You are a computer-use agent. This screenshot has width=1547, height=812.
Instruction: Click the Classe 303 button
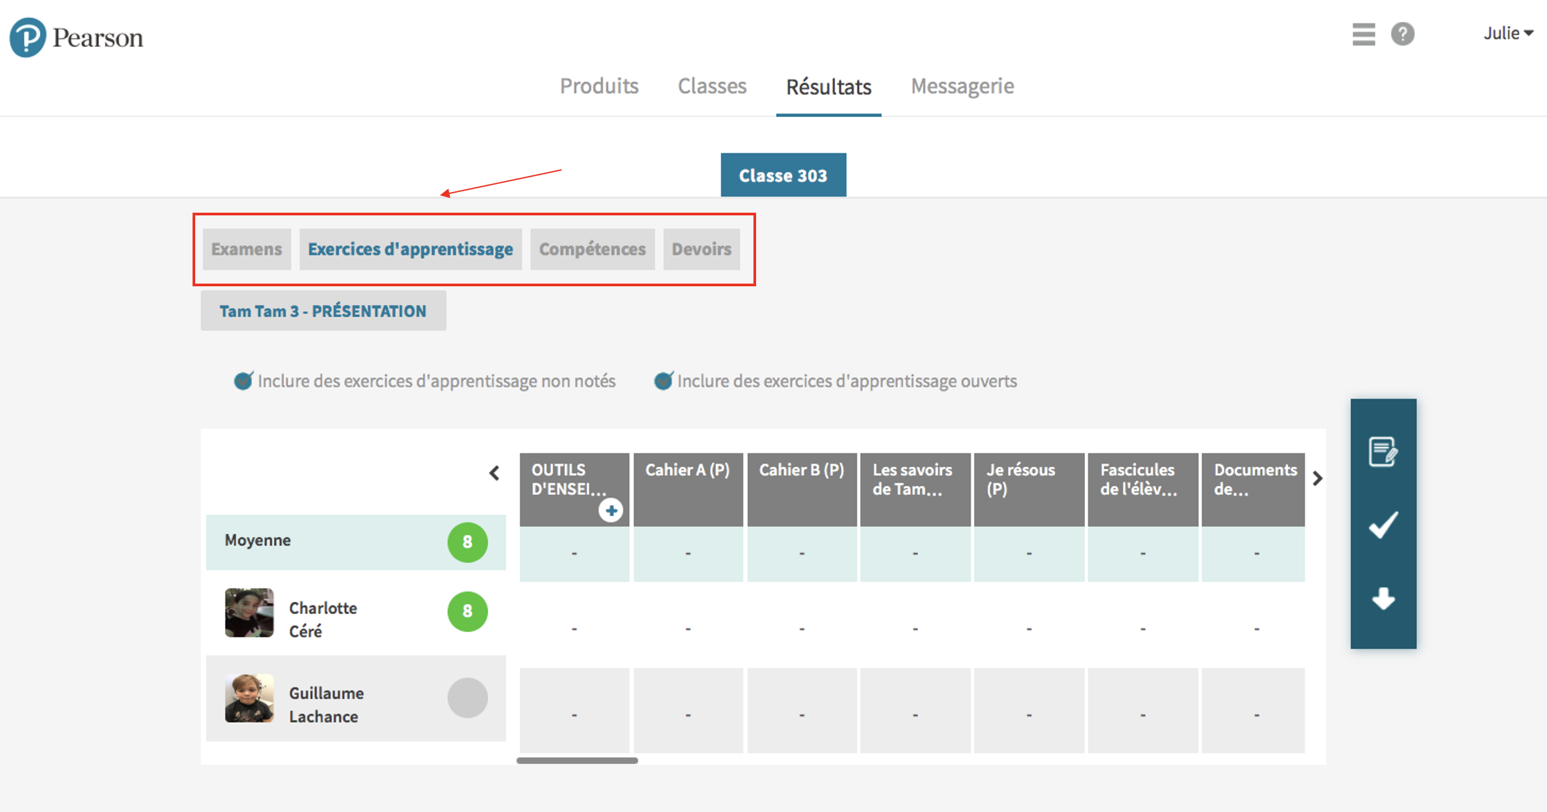(x=783, y=175)
